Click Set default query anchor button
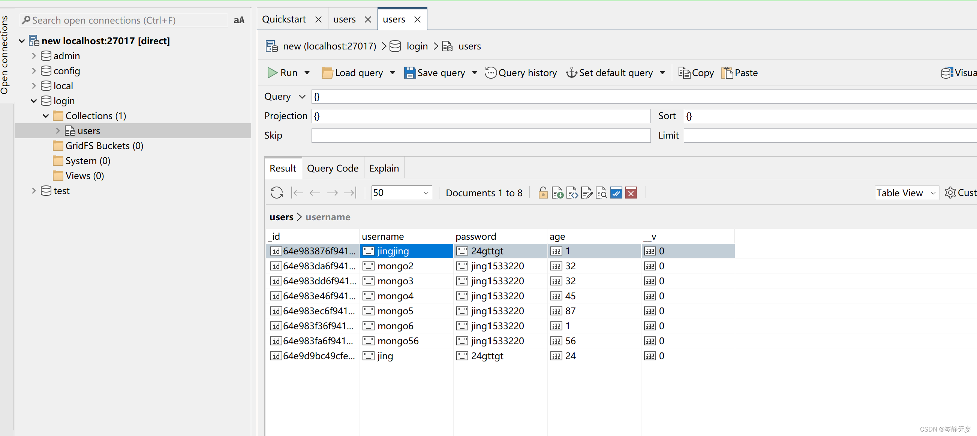 [x=609, y=73]
